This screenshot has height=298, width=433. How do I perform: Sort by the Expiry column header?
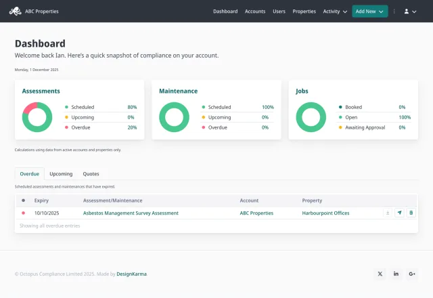point(41,200)
